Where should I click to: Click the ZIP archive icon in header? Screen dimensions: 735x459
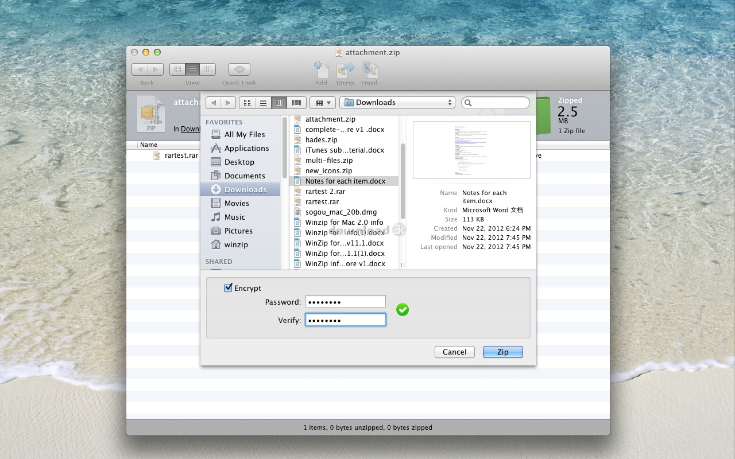click(x=151, y=114)
